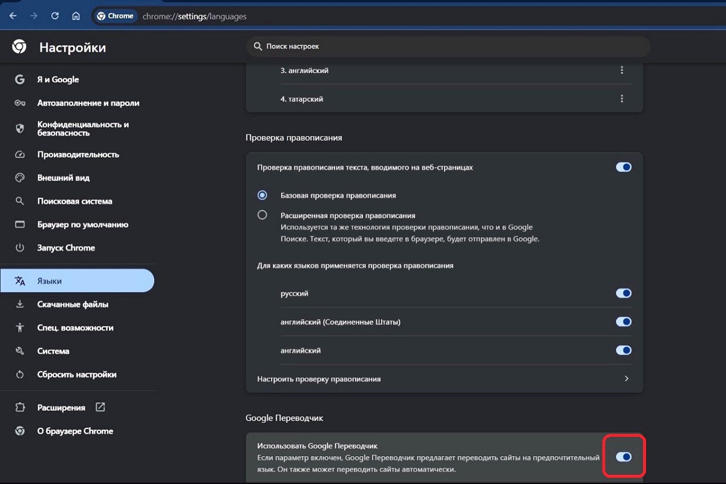Viewport: 726px width, 484px height.
Task: Click the magnifier icon in the search box
Action: tap(258, 46)
